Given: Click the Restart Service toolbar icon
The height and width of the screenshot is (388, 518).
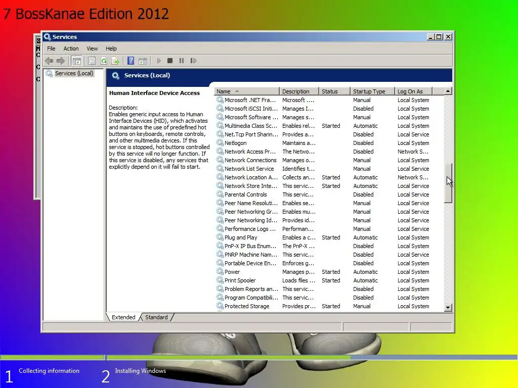Looking at the screenshot, I should (193, 61).
